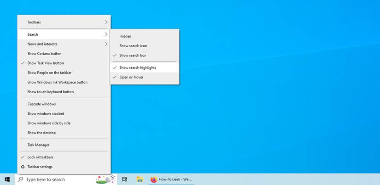The width and height of the screenshot is (380, 185).
Task: Disable Lock all taskbars
Action: pyautogui.click(x=64, y=157)
